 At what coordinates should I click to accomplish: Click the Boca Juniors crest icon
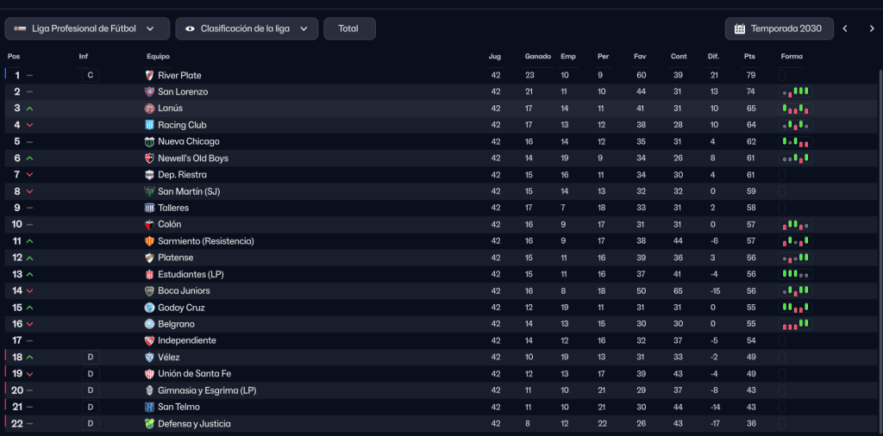click(149, 290)
